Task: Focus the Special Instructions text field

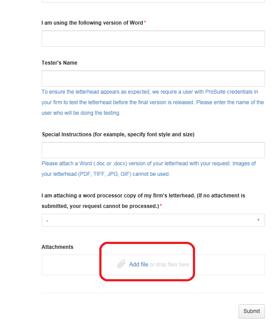Action: click(x=153, y=150)
